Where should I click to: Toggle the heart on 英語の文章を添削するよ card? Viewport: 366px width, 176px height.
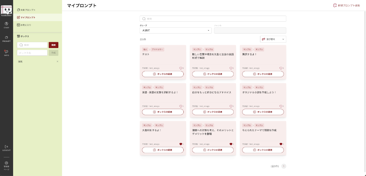pos(181,106)
